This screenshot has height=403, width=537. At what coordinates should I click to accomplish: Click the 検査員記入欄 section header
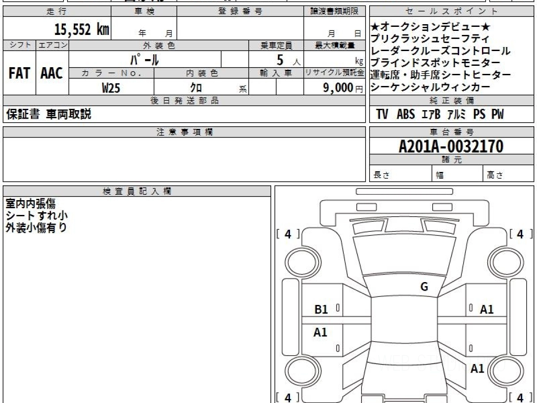pyautogui.click(x=137, y=191)
